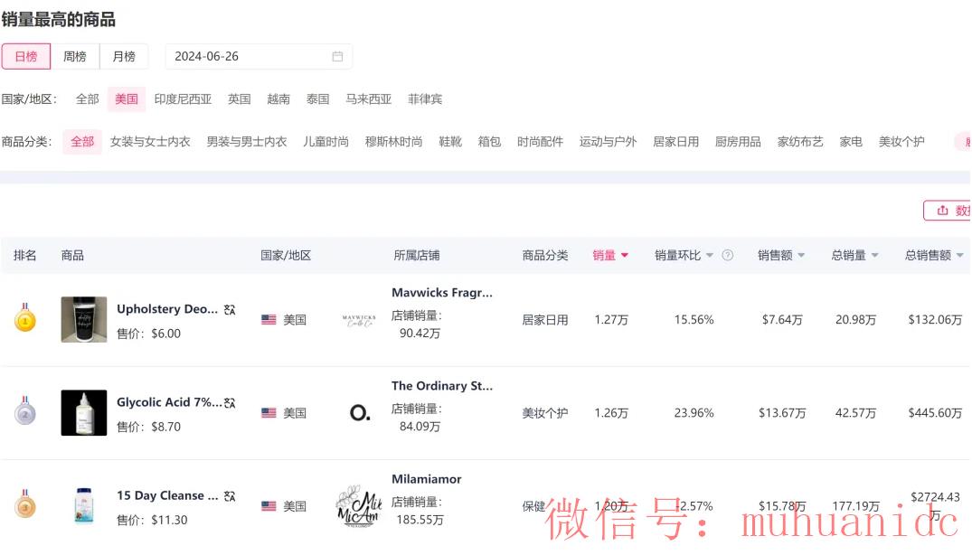Open Mavwicks Fragr... store link
The height and width of the screenshot is (555, 972).
pyautogui.click(x=442, y=292)
